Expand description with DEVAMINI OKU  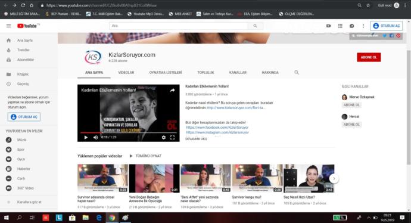point(196,139)
